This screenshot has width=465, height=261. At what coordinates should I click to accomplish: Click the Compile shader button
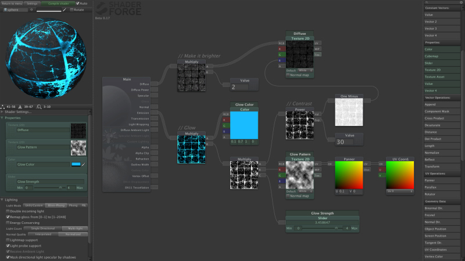(x=58, y=3)
